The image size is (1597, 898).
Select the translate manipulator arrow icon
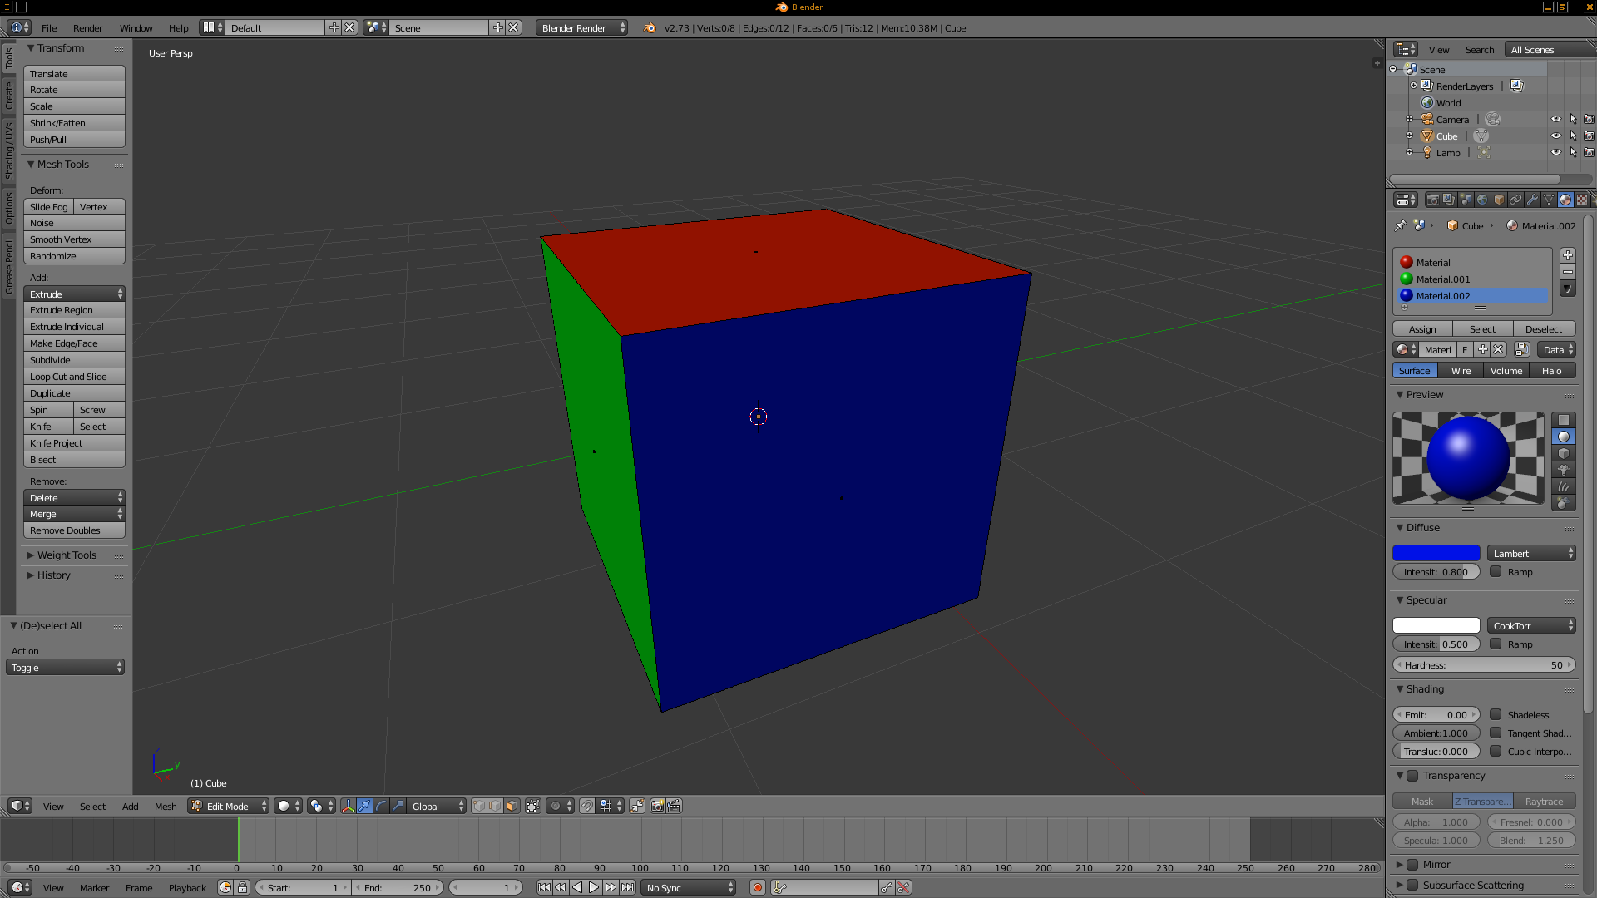tap(365, 806)
